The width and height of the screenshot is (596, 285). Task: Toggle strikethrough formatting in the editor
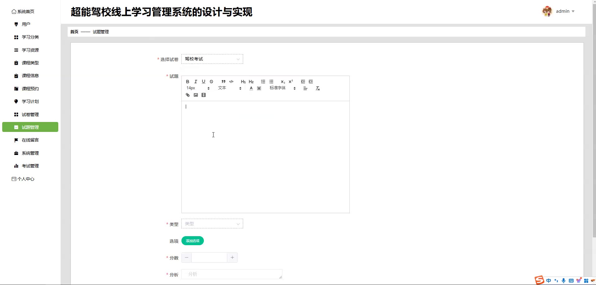click(x=211, y=82)
